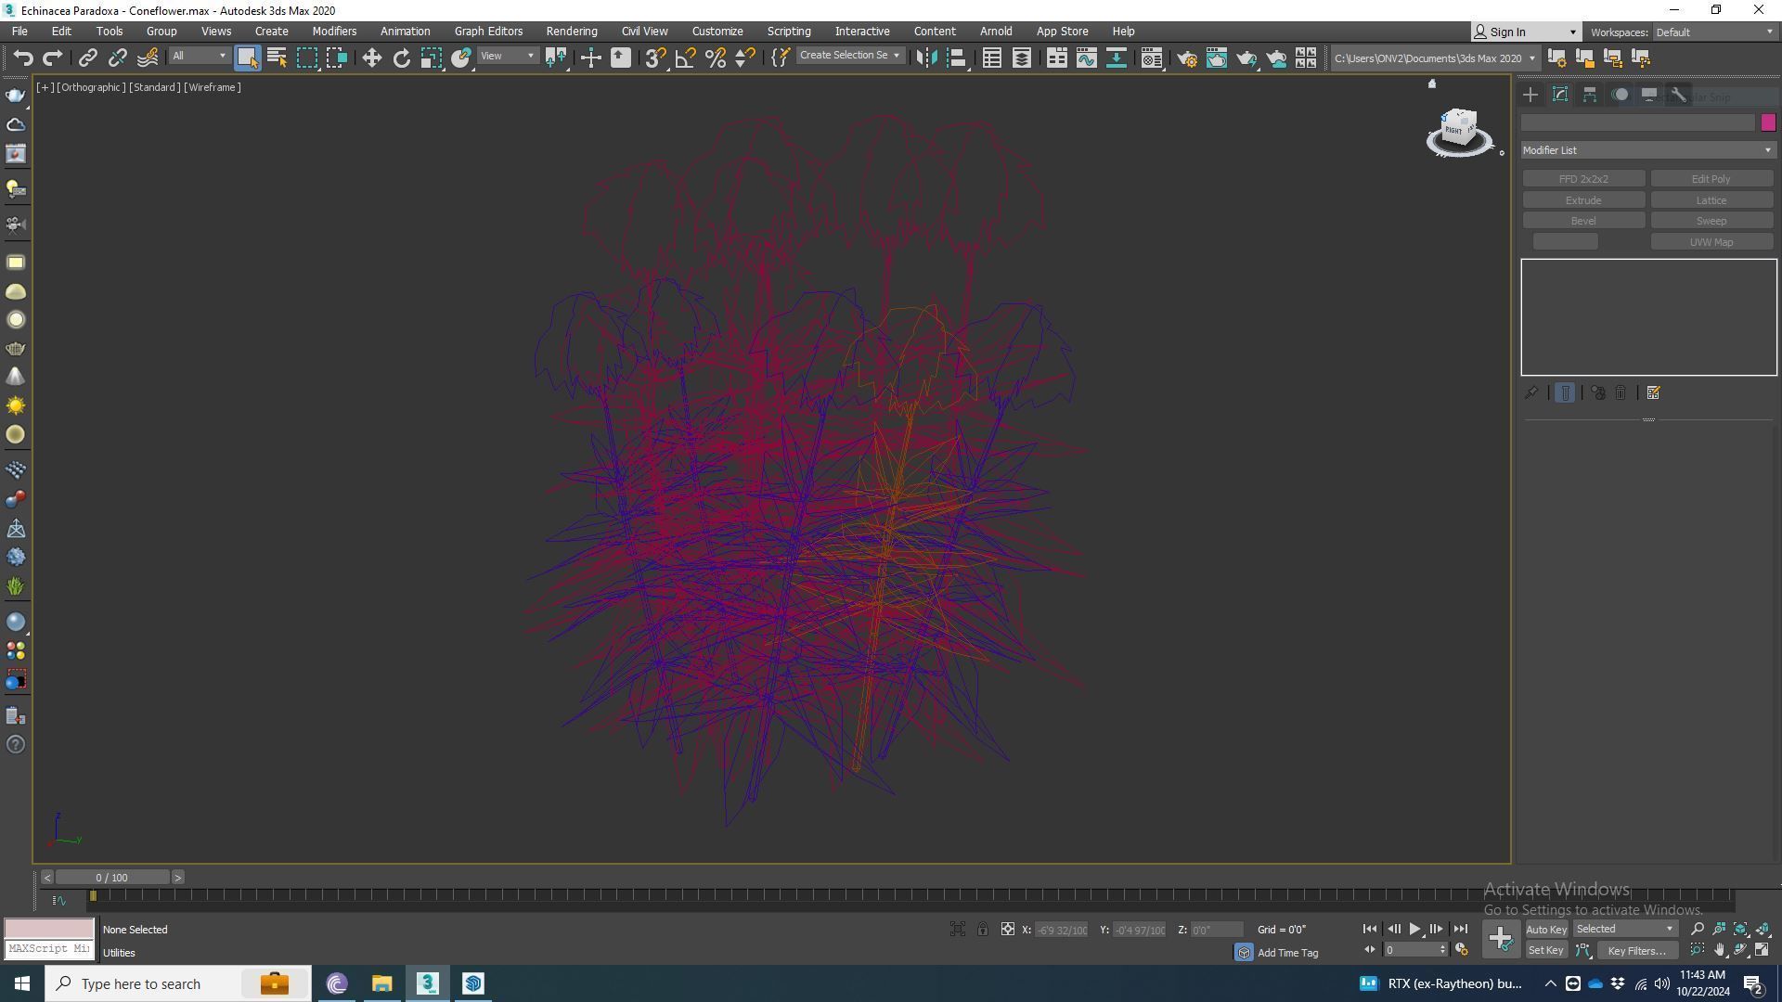This screenshot has width=1782, height=1002.
Task: Open the selection filter All dropdown
Action: 199,57
